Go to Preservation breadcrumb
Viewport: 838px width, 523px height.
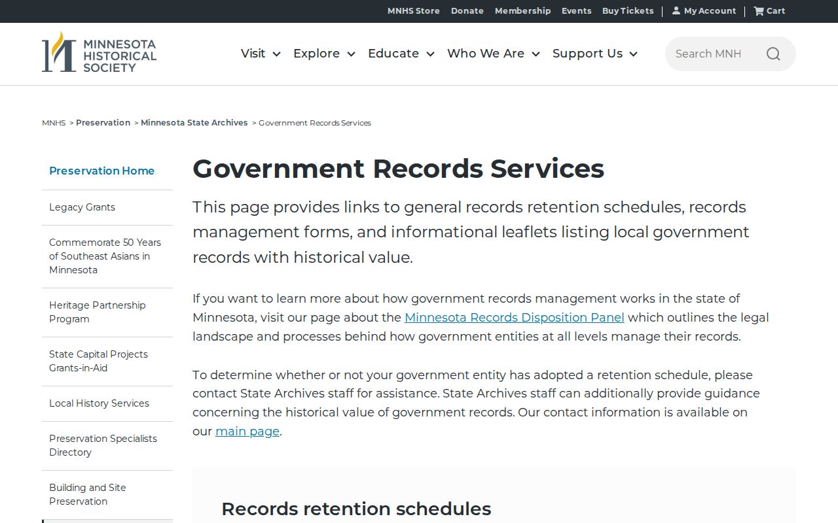point(103,122)
